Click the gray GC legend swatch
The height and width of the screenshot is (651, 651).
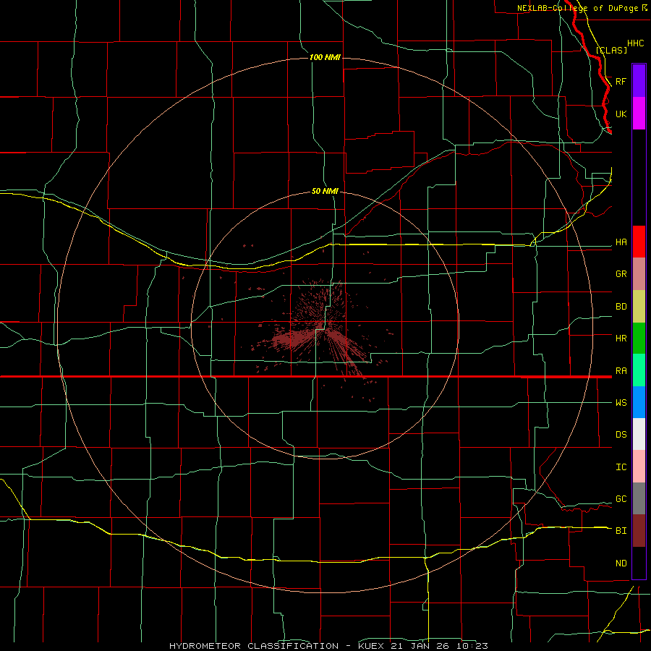pyautogui.click(x=639, y=498)
